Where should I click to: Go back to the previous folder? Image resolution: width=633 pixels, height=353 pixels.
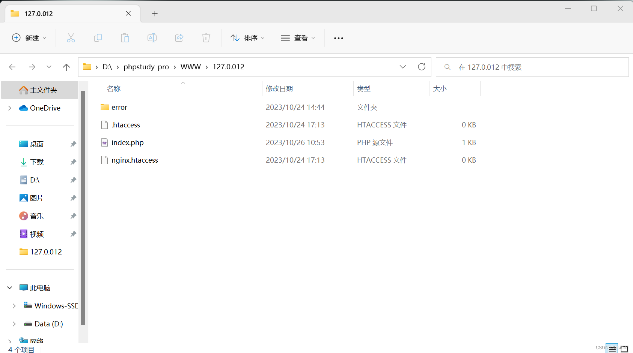[12, 67]
